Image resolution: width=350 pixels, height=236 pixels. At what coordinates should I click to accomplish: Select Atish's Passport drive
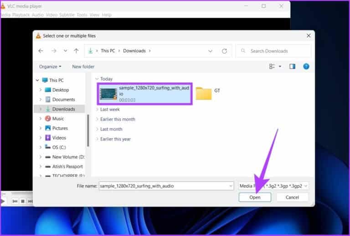pos(64,166)
